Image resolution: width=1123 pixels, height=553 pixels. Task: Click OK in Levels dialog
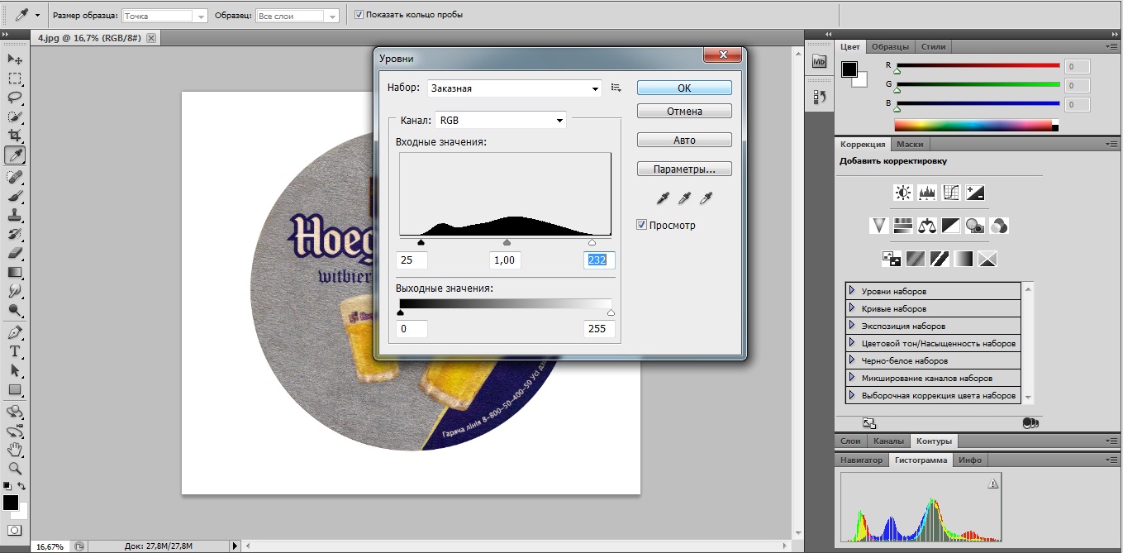coord(684,88)
